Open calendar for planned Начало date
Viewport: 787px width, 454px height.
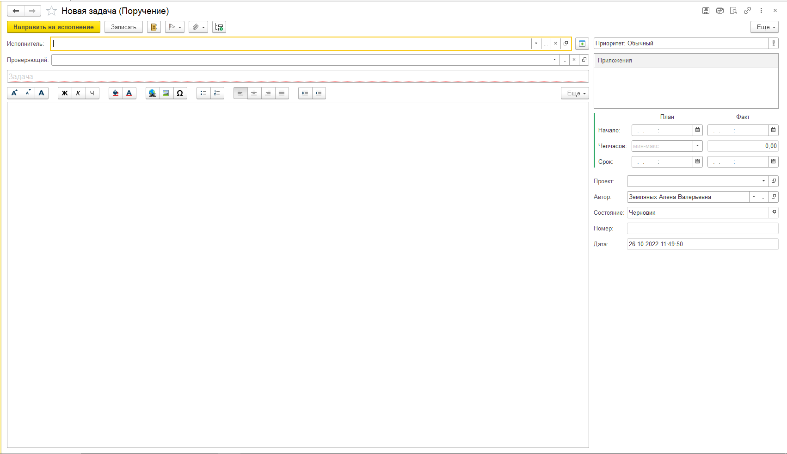[x=698, y=130]
